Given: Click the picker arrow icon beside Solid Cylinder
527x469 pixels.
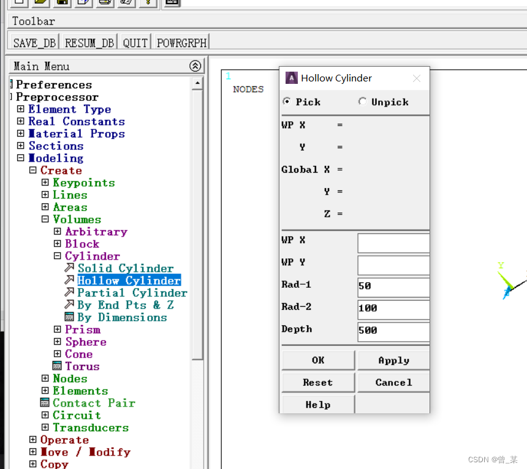Looking at the screenshot, I should click(69, 268).
